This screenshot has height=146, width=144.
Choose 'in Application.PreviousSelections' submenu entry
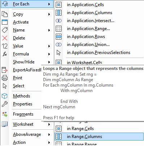point(99,53)
